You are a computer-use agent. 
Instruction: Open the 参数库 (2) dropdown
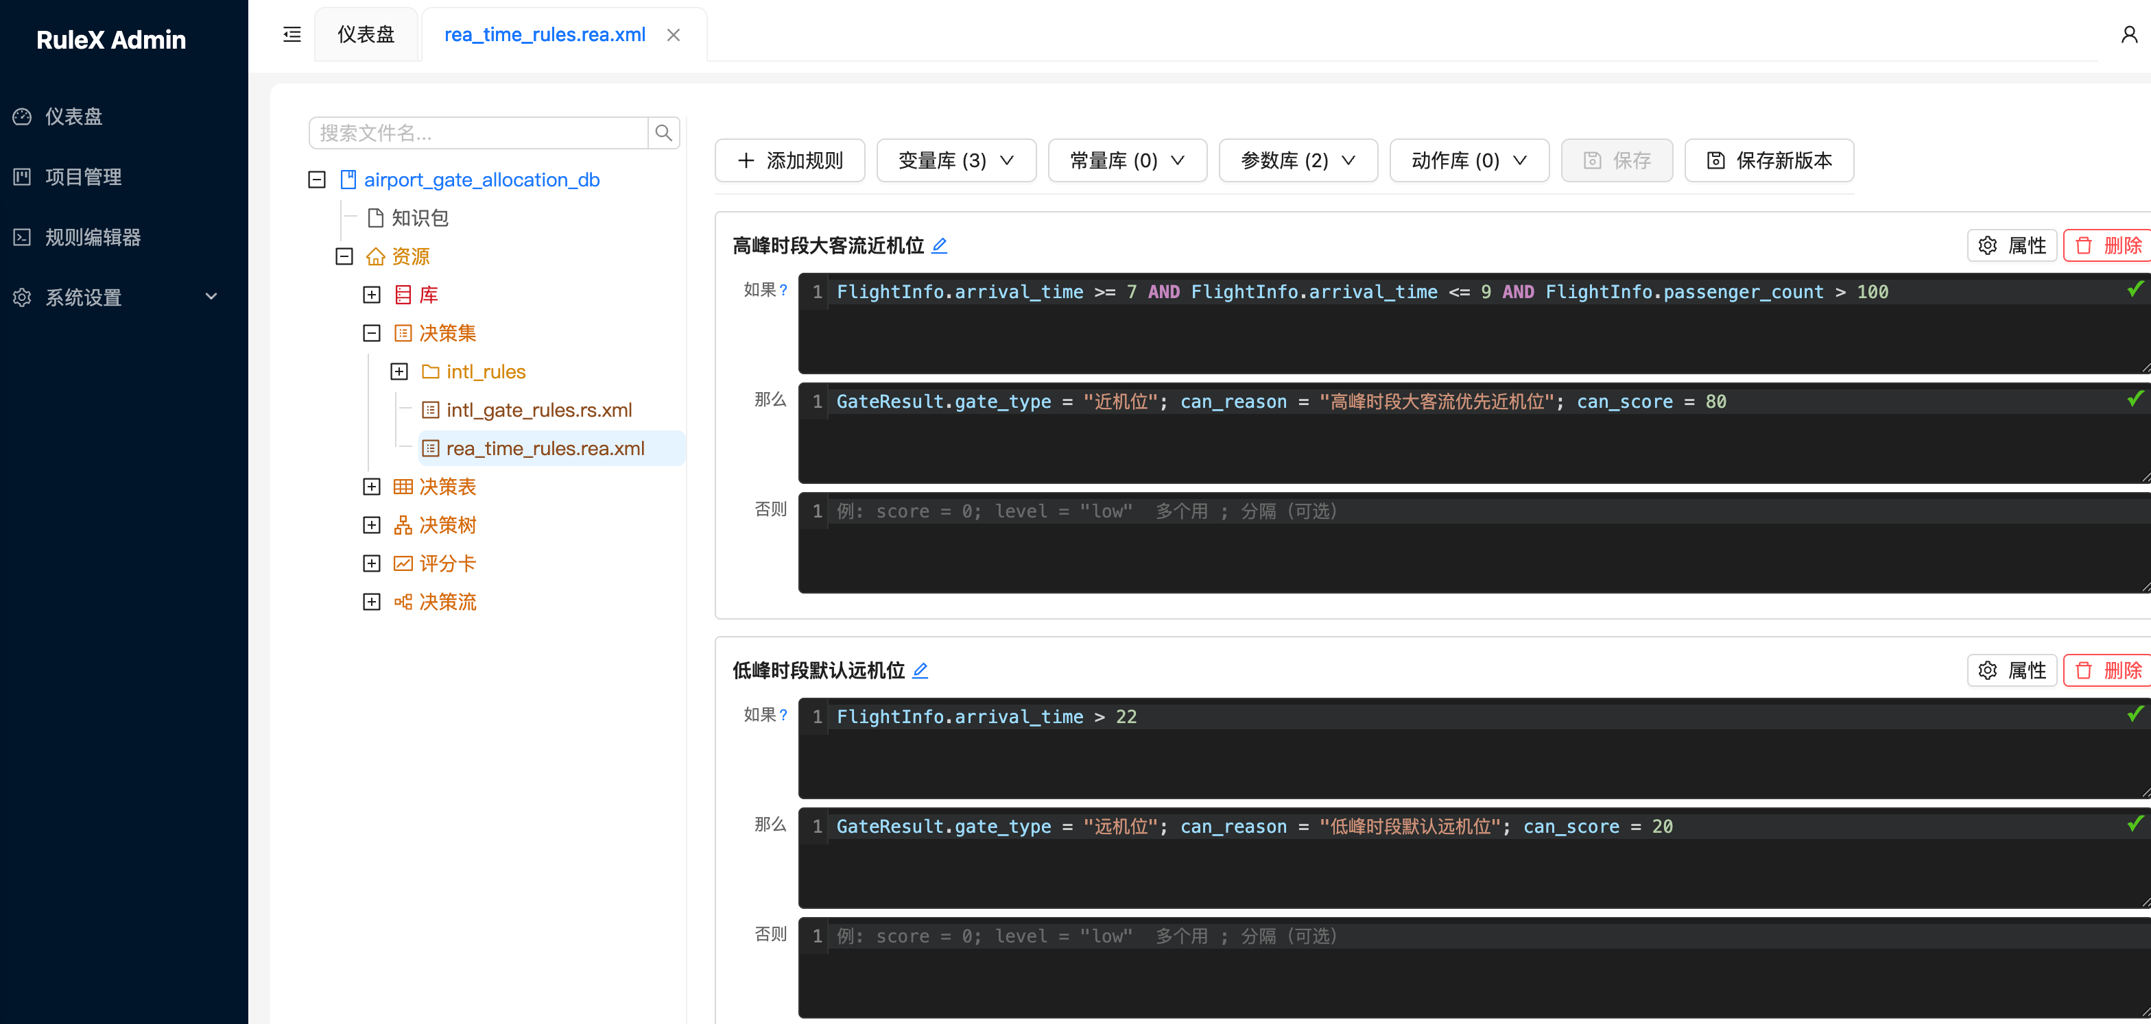(x=1297, y=160)
